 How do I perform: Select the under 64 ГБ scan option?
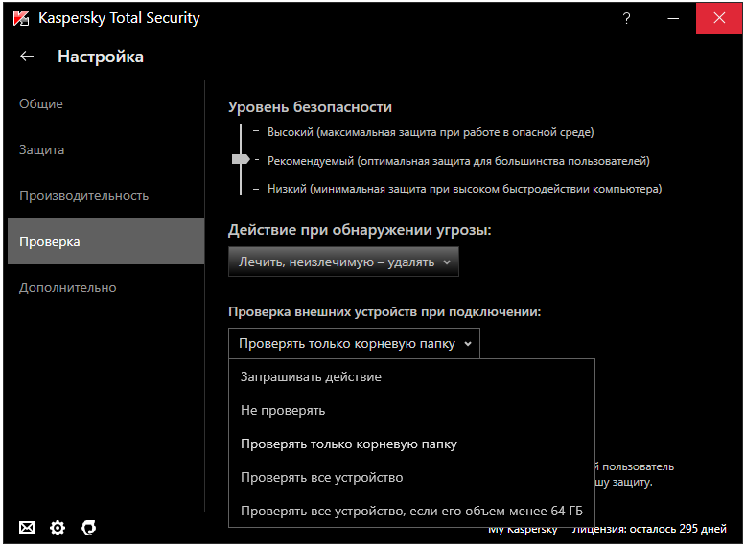(411, 511)
